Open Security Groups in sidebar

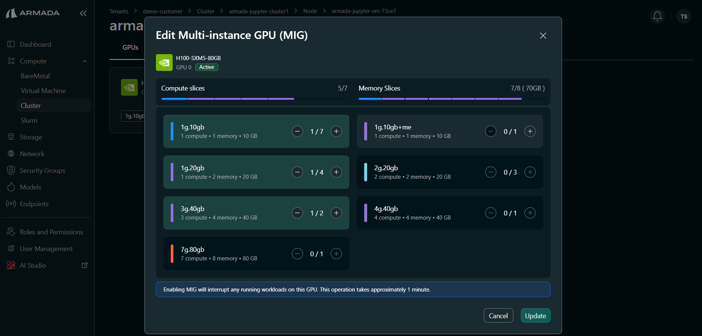[x=42, y=171]
